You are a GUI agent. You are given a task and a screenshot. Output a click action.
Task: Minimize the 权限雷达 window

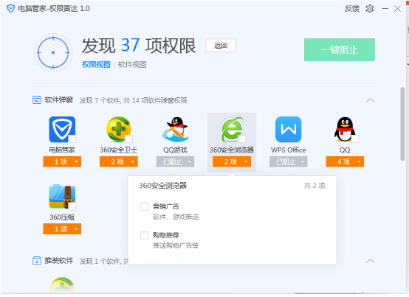click(385, 9)
